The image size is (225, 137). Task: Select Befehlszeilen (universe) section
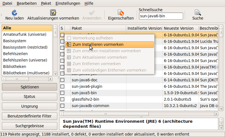coord(27,60)
